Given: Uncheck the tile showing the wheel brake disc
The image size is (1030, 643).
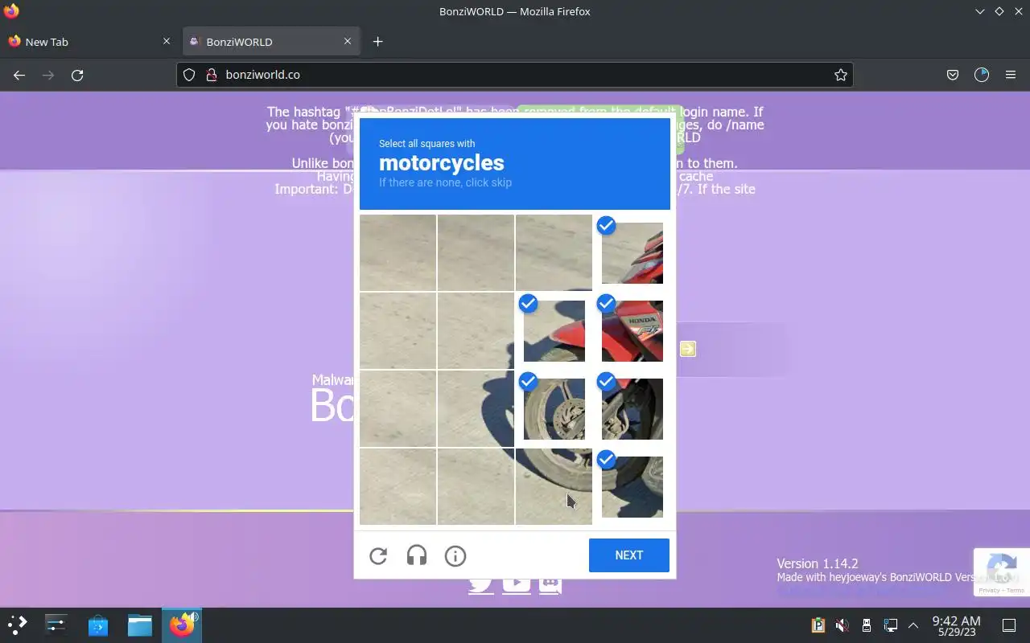Looking at the screenshot, I should coord(554,408).
